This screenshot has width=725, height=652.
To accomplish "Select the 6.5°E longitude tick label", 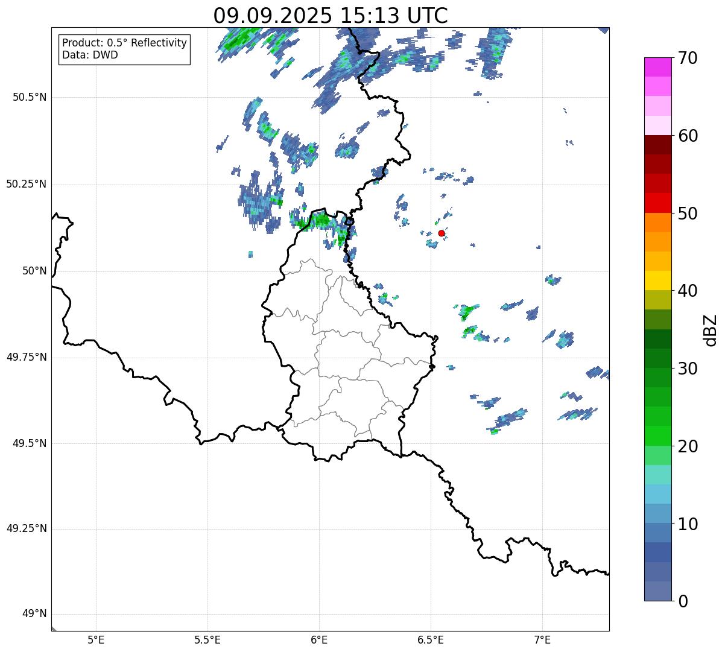I will point(431,639).
